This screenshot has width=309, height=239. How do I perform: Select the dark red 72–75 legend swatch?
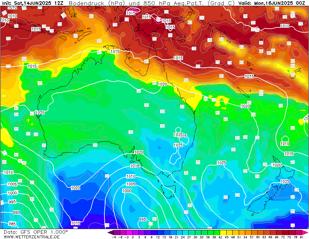[285, 232]
